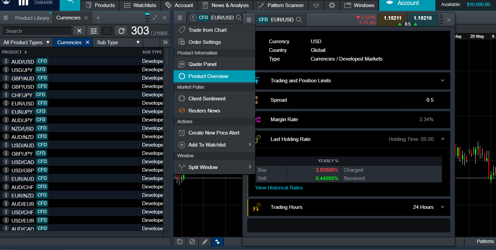The image size is (496, 250).
Task: Click the product Search input field
Action: coord(37,31)
